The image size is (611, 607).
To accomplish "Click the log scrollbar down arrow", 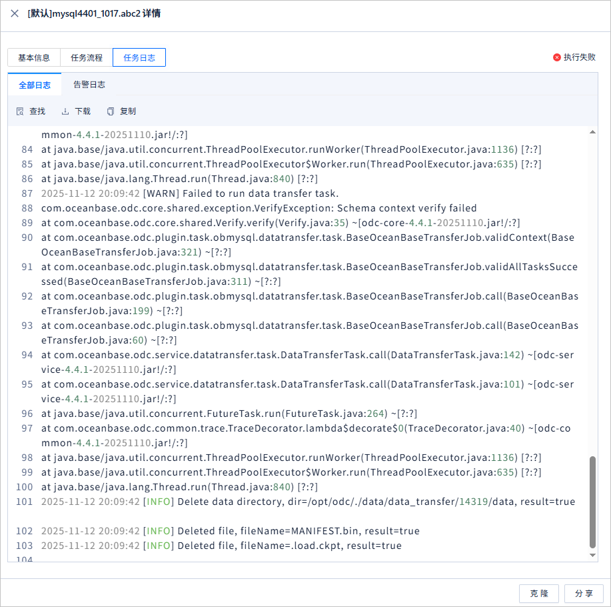I will pyautogui.click(x=592, y=555).
